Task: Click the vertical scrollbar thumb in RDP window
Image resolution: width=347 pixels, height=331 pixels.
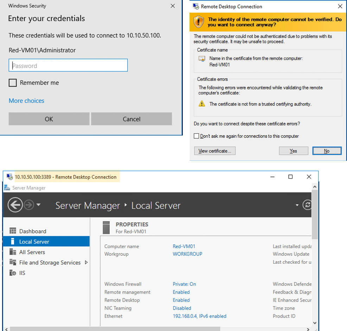Action: [315, 214]
